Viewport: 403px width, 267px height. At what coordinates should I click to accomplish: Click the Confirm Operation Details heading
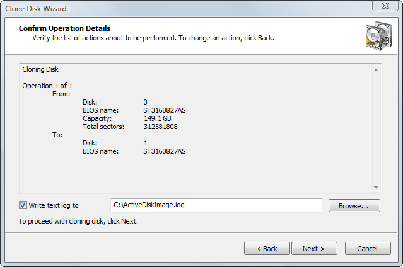(64, 28)
